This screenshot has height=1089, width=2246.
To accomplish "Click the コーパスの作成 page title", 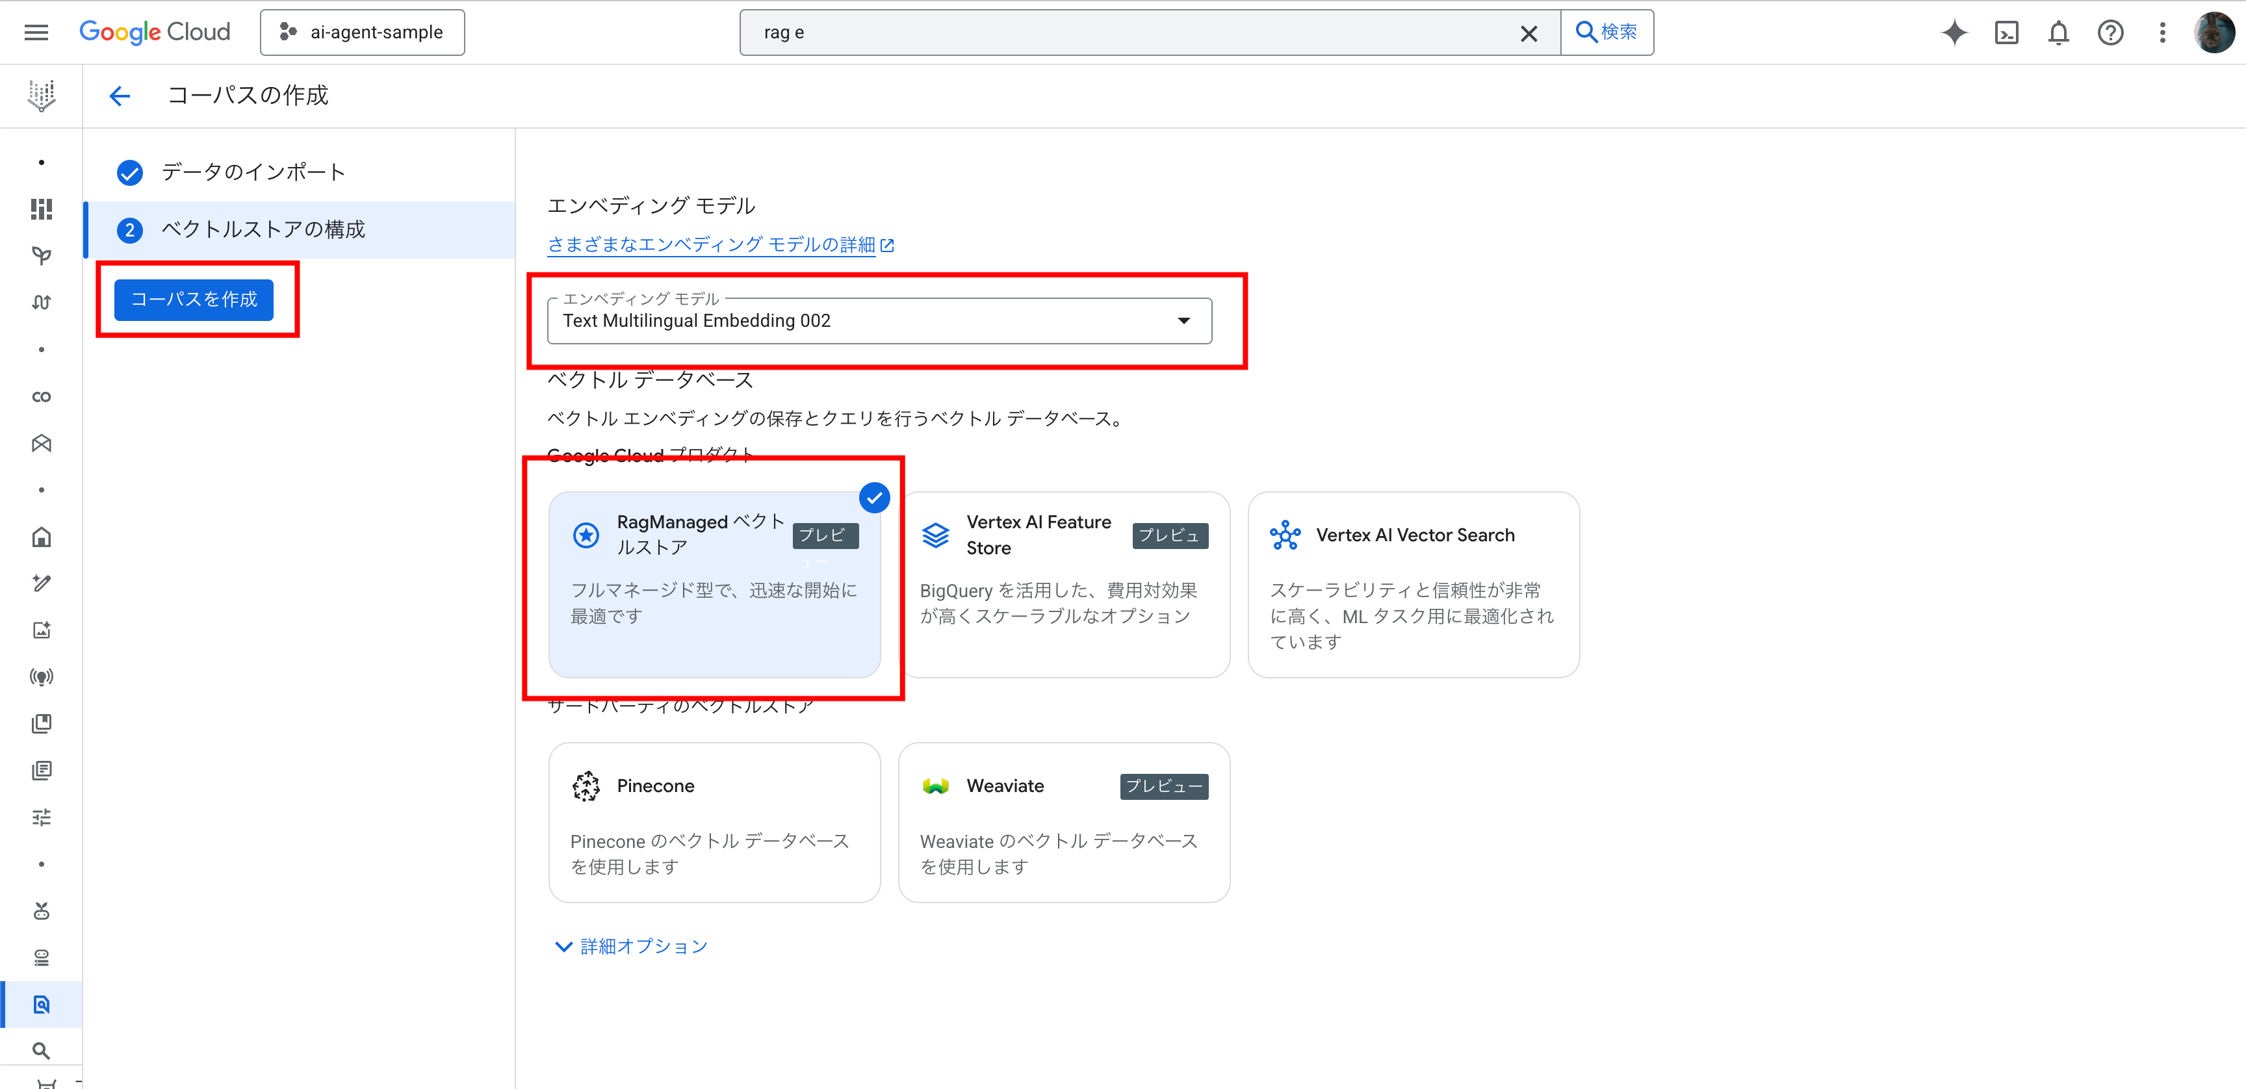I will tap(248, 95).
